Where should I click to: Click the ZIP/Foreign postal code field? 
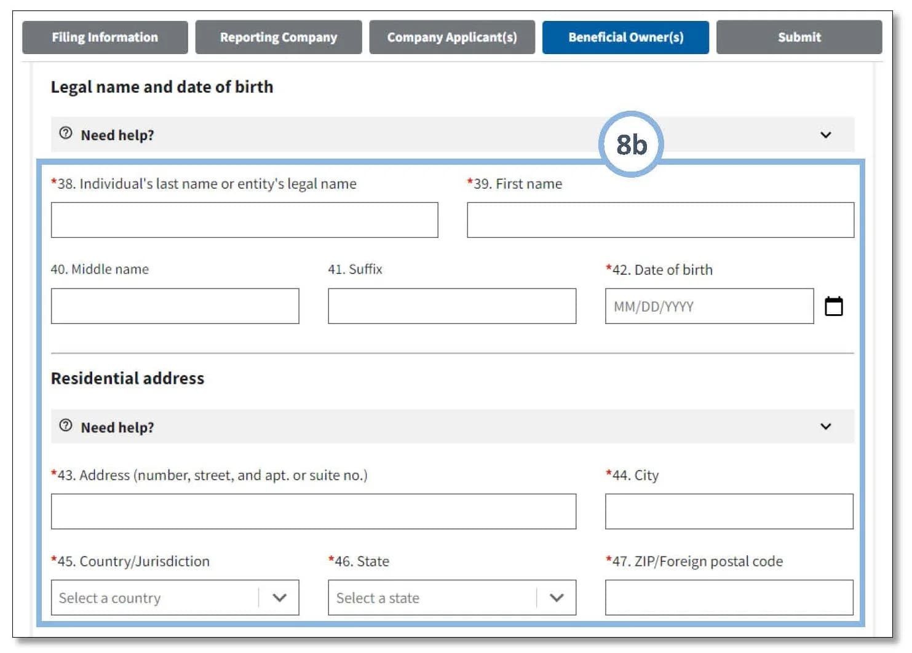click(729, 598)
